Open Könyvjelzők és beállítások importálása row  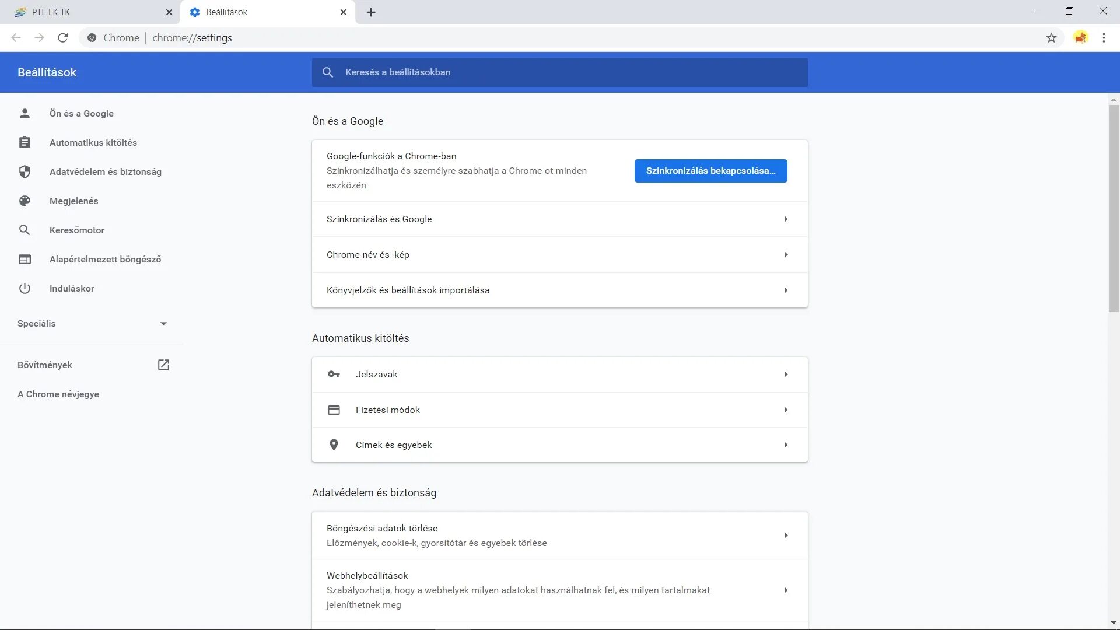click(x=559, y=290)
